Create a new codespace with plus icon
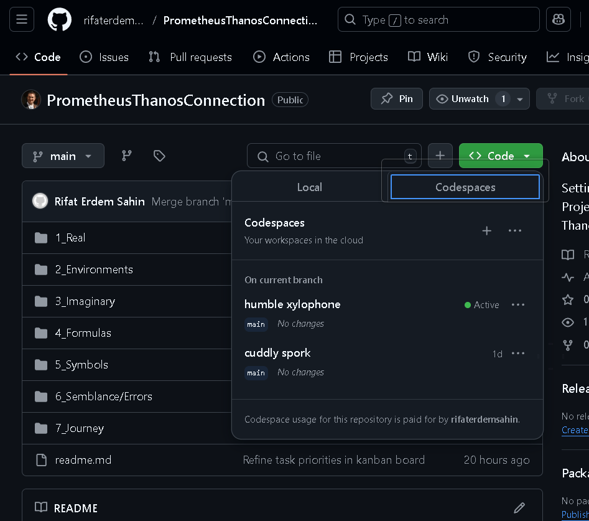Viewport: 589px width, 521px height. 487,231
